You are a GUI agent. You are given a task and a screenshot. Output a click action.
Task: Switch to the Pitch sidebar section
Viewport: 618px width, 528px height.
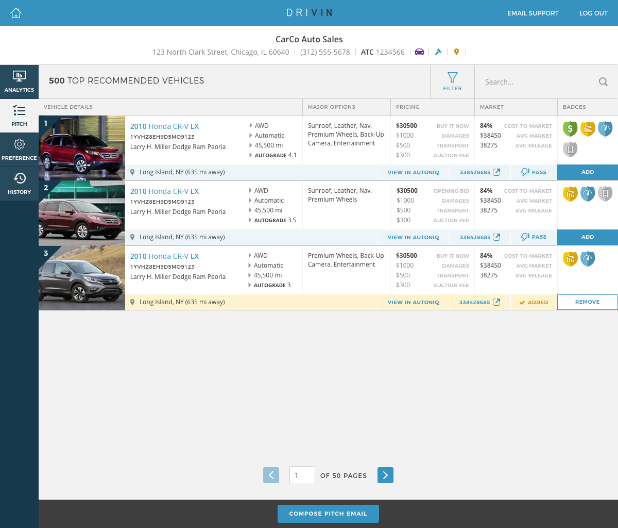(19, 116)
